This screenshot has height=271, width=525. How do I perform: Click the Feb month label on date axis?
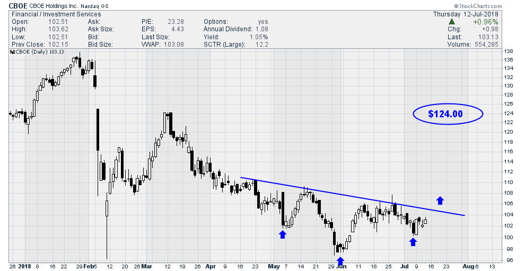tap(89, 267)
